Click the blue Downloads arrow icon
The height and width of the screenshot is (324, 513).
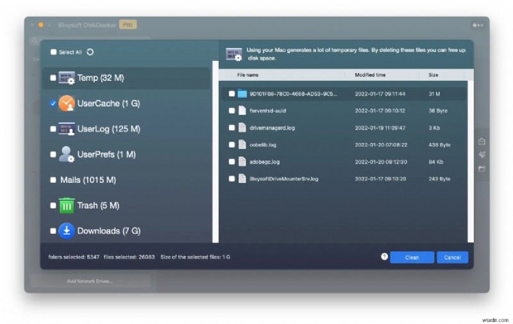click(67, 231)
